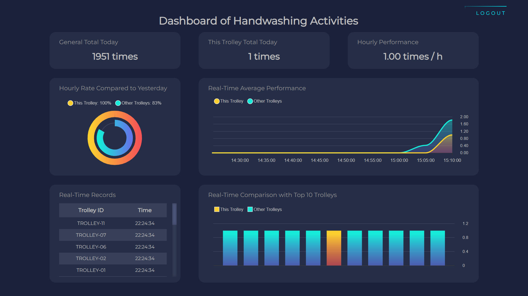Click the 14:30:00 axis label

[240, 160]
